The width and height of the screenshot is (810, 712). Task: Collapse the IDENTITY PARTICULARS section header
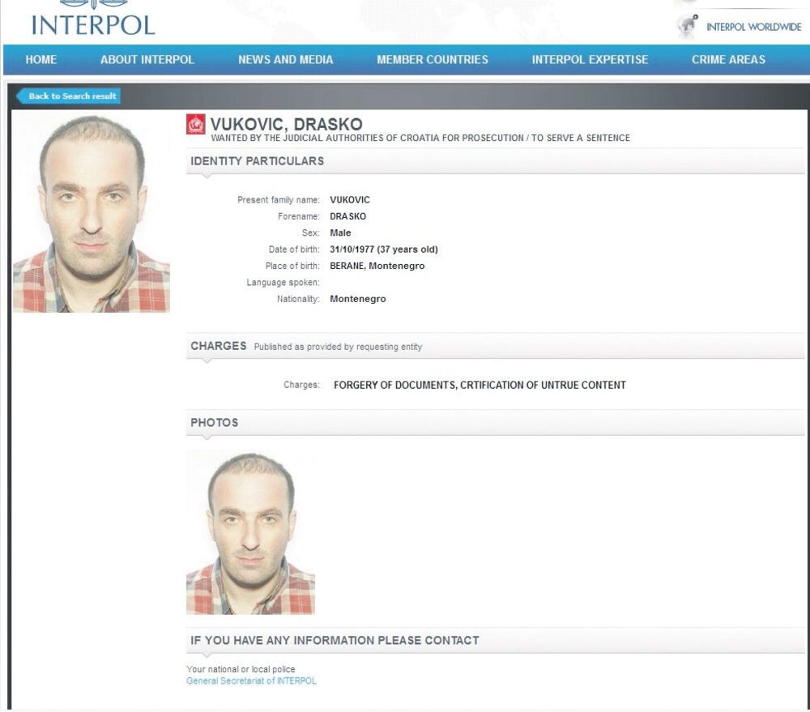[495, 161]
